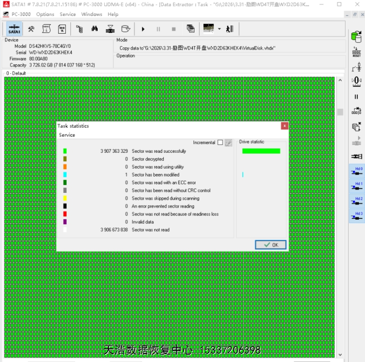Viewport: 365px width, 362px height.
Task: Select head Hd 0 in sidebar
Action: coord(356,172)
